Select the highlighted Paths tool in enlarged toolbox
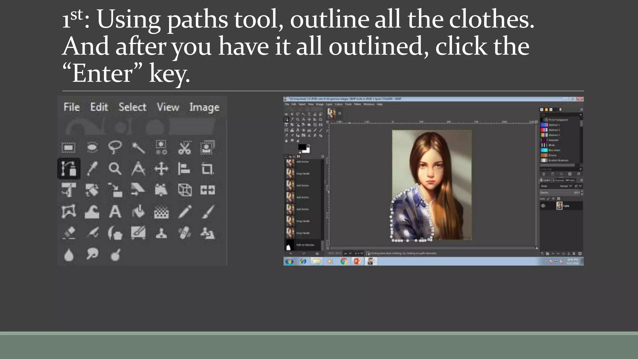638x359 pixels. 69,169
